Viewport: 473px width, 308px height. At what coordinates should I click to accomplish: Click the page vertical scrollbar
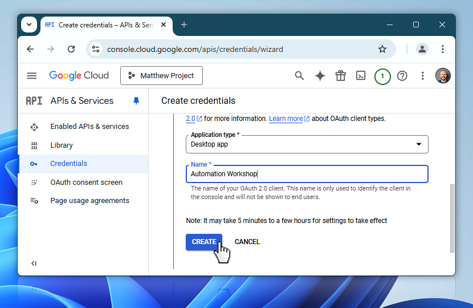coord(452,218)
